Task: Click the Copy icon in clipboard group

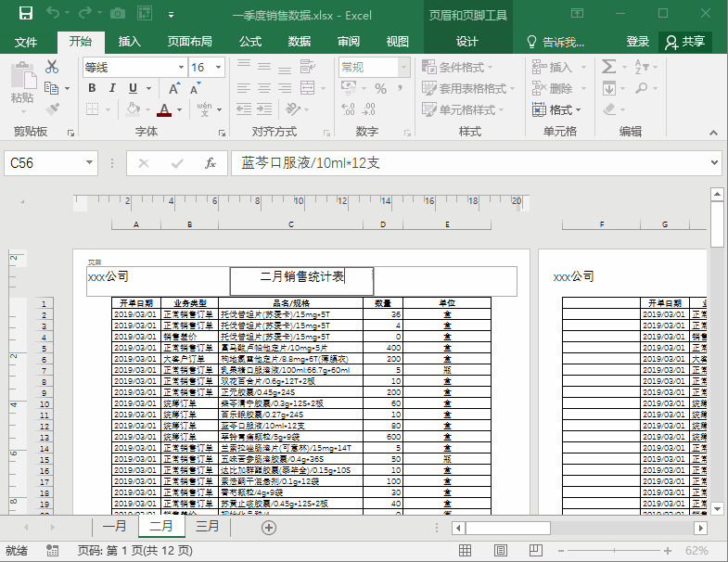Action: point(52,88)
